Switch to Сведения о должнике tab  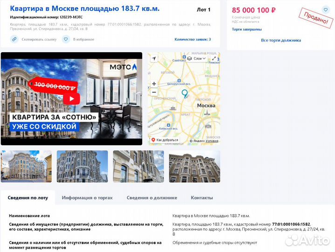click(x=152, y=198)
